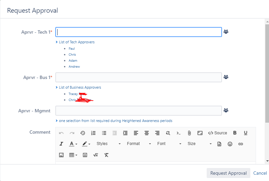Open background highlight color picker
The image size is (269, 181).
[86, 144]
